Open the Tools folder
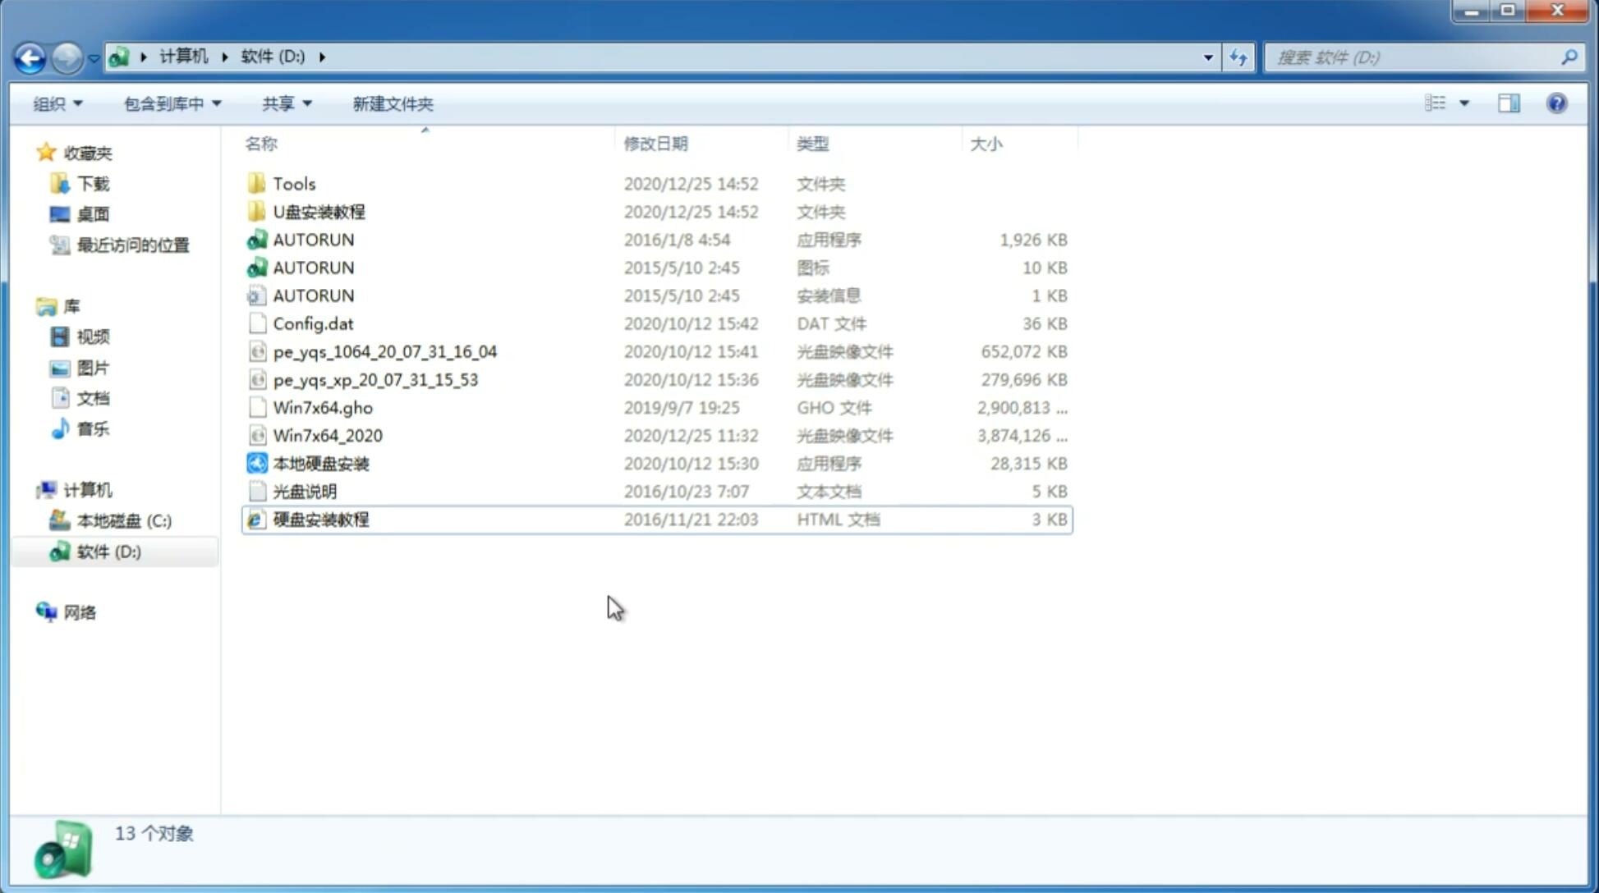The height and width of the screenshot is (893, 1599). pyautogui.click(x=293, y=183)
